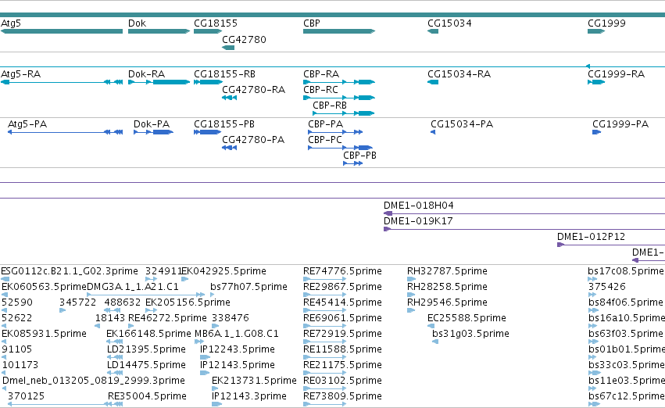Select the CG15034 gene glyph
This screenshot has width=665, height=408.
(x=433, y=31)
